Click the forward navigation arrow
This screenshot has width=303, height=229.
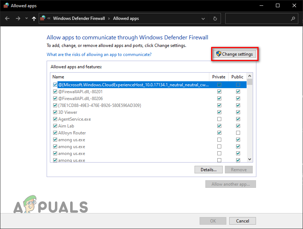[18, 18]
